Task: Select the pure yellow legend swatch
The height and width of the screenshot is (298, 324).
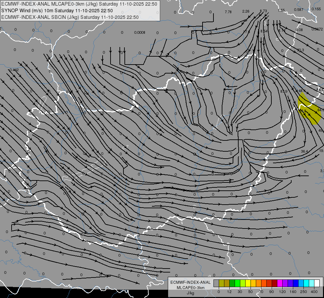Action: click(x=248, y=283)
